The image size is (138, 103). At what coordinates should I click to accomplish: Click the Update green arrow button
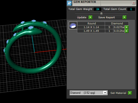click(91, 17)
